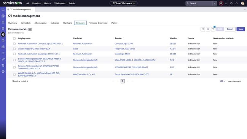Open the help icon in header
Image resolution: width=247 pixels, height=139 pixels.
coord(231,3)
